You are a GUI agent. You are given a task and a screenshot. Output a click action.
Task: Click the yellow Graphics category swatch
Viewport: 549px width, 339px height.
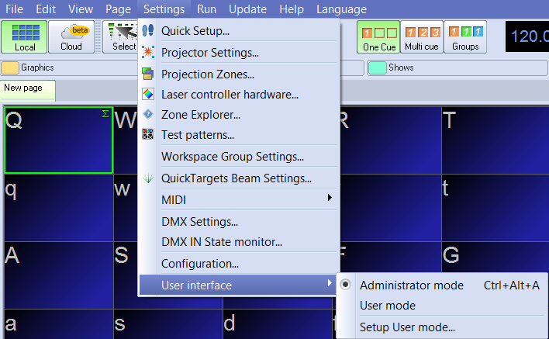click(x=11, y=67)
